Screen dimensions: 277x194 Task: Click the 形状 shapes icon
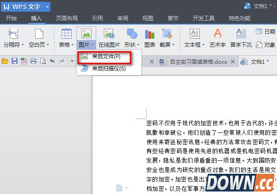coord(132,34)
